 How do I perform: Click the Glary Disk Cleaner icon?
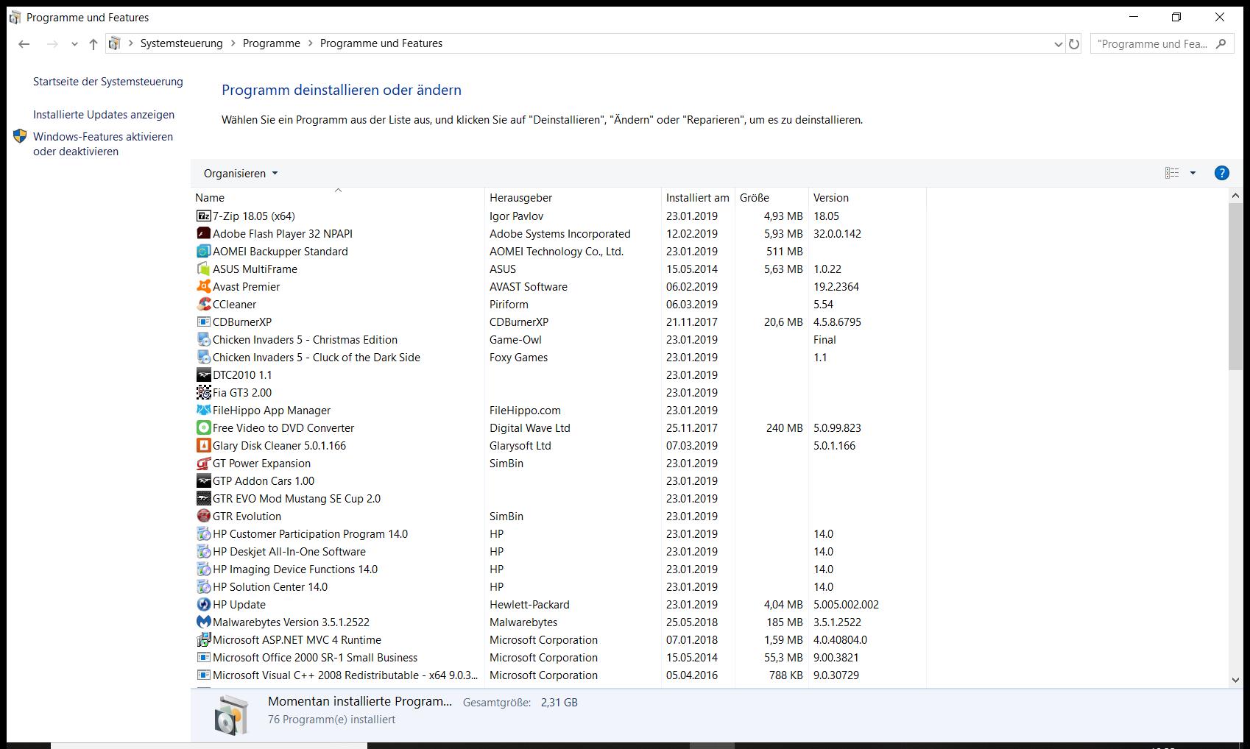tap(204, 445)
